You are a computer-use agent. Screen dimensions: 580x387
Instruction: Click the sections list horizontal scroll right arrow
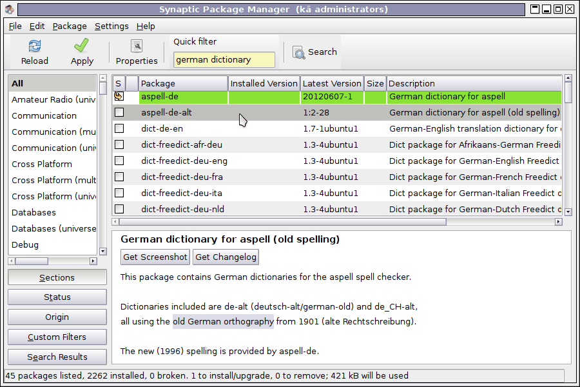click(x=93, y=261)
